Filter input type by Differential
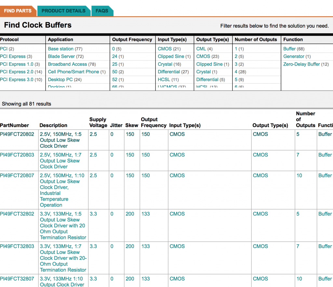Image resolution: width=333 pixels, height=287 pixels. point(169,72)
